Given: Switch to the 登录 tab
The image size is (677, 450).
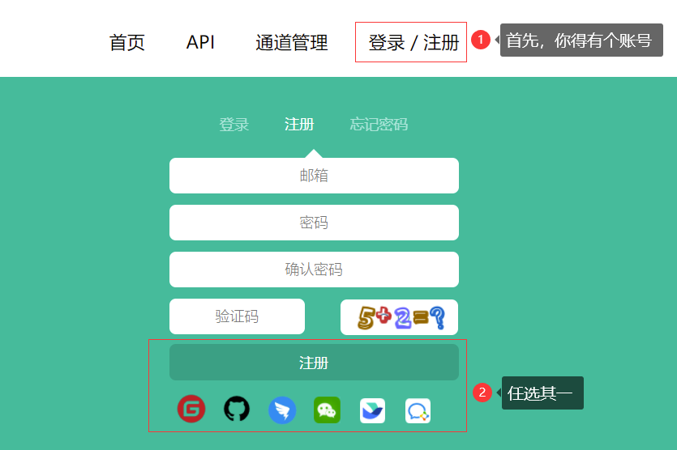Looking at the screenshot, I should pos(234,125).
